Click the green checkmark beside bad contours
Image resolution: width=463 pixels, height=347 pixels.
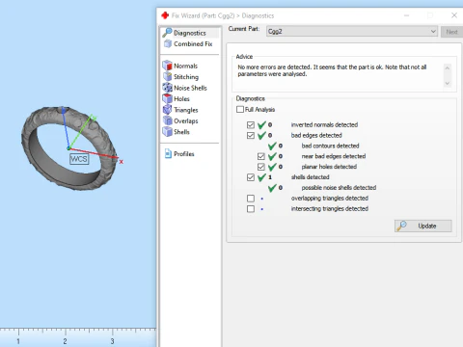pyautogui.click(x=272, y=146)
